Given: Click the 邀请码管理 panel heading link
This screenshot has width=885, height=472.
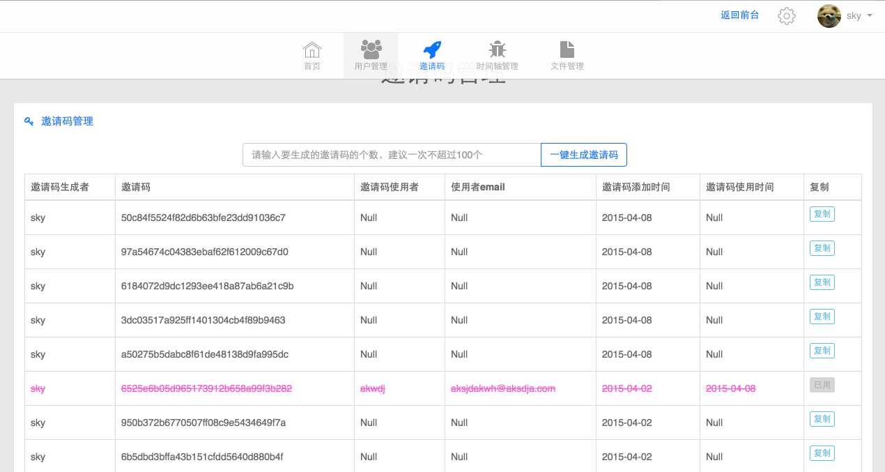Looking at the screenshot, I should click(x=67, y=121).
